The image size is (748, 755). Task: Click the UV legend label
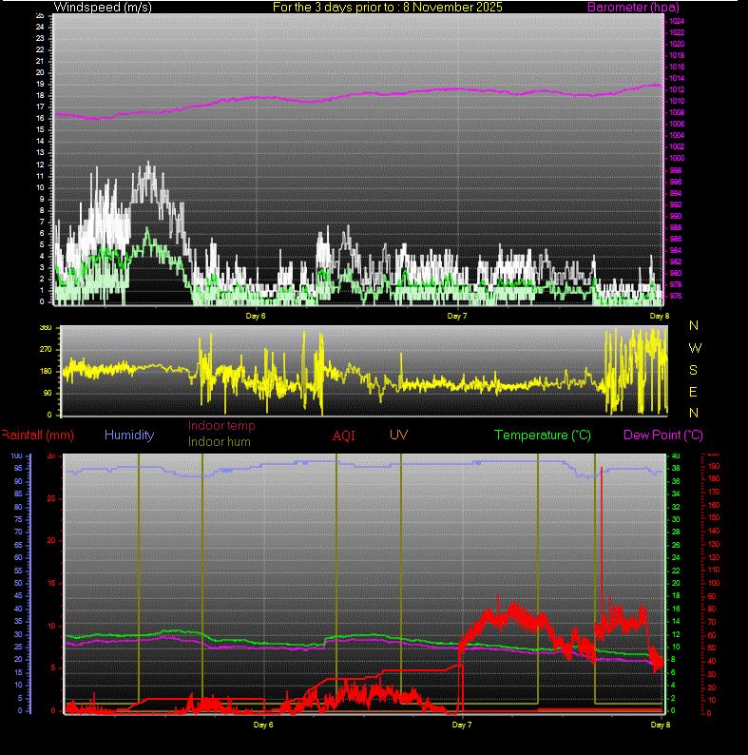pyautogui.click(x=399, y=435)
